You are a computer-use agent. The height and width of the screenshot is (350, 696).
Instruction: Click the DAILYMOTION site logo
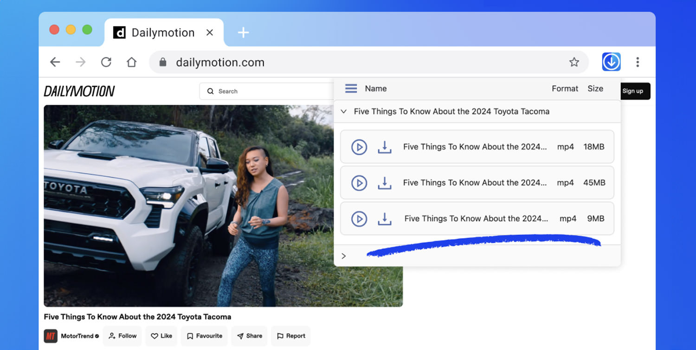tap(79, 91)
